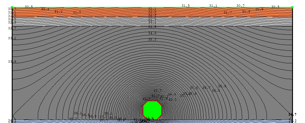This screenshot has width=305, height=123.
Task: Click the 36.1 contour label
Action: pos(78,113)
